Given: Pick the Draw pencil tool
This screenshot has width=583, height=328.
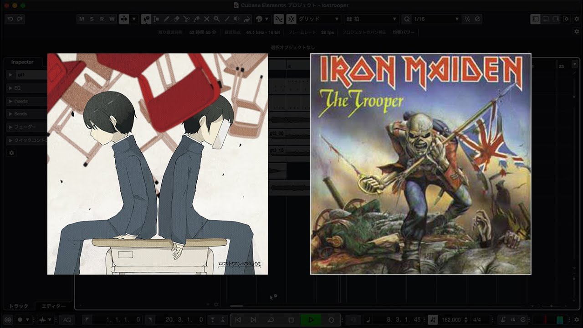Looking at the screenshot, I should point(166,19).
